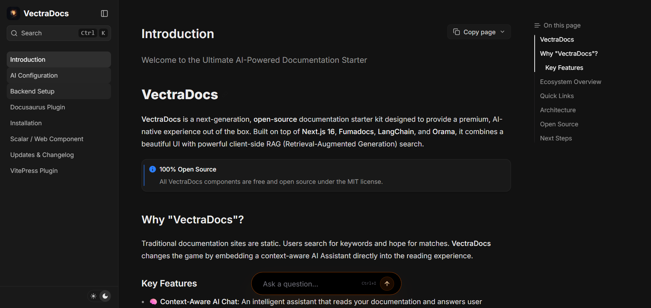Jump to Next Steps section
The height and width of the screenshot is (308, 651).
(x=556, y=138)
